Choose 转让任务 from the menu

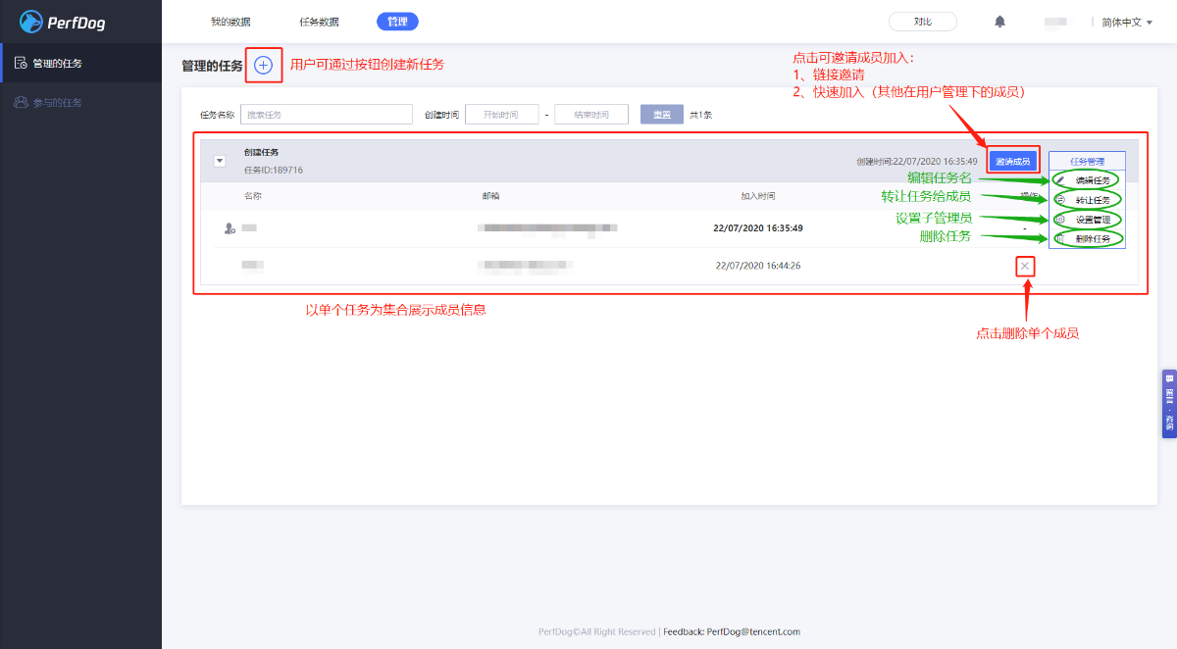(x=1087, y=200)
